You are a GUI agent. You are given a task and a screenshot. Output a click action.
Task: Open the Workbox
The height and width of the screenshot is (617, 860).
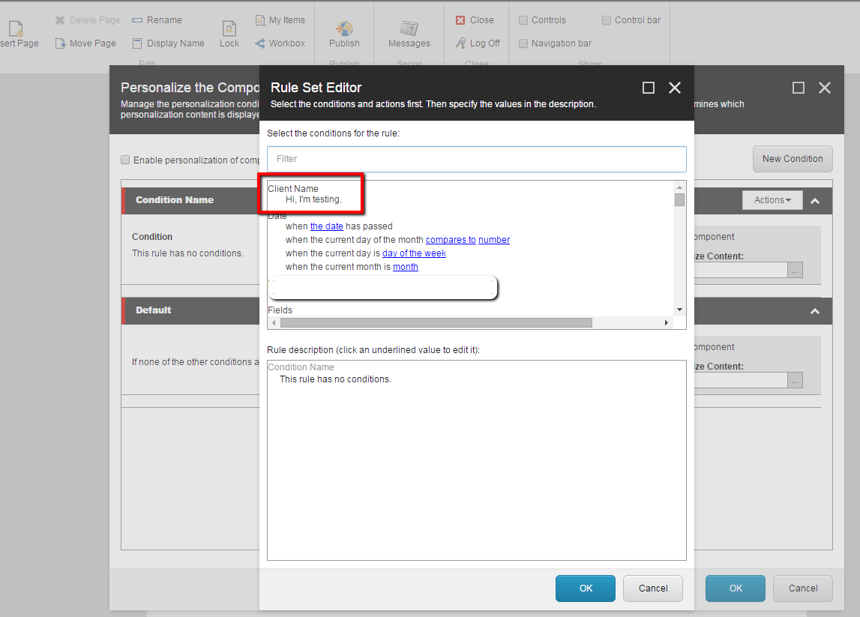coord(280,43)
